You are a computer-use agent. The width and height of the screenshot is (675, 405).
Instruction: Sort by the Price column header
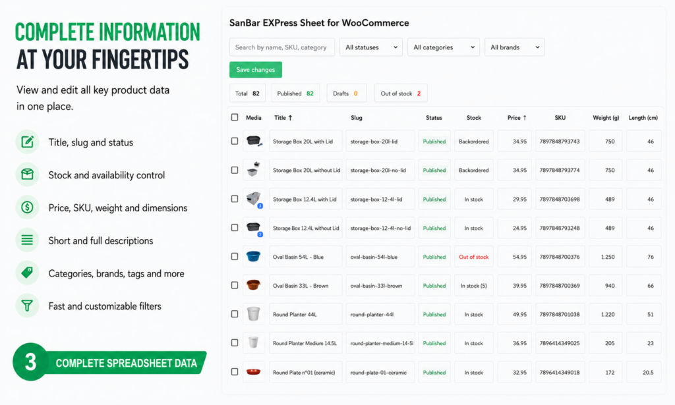[517, 117]
